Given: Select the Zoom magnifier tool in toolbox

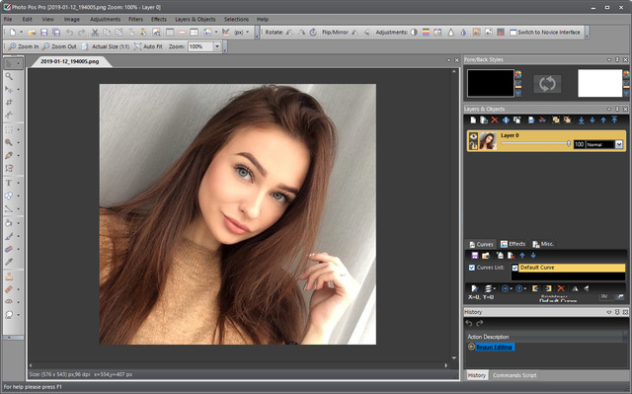Looking at the screenshot, I should tap(9, 76).
